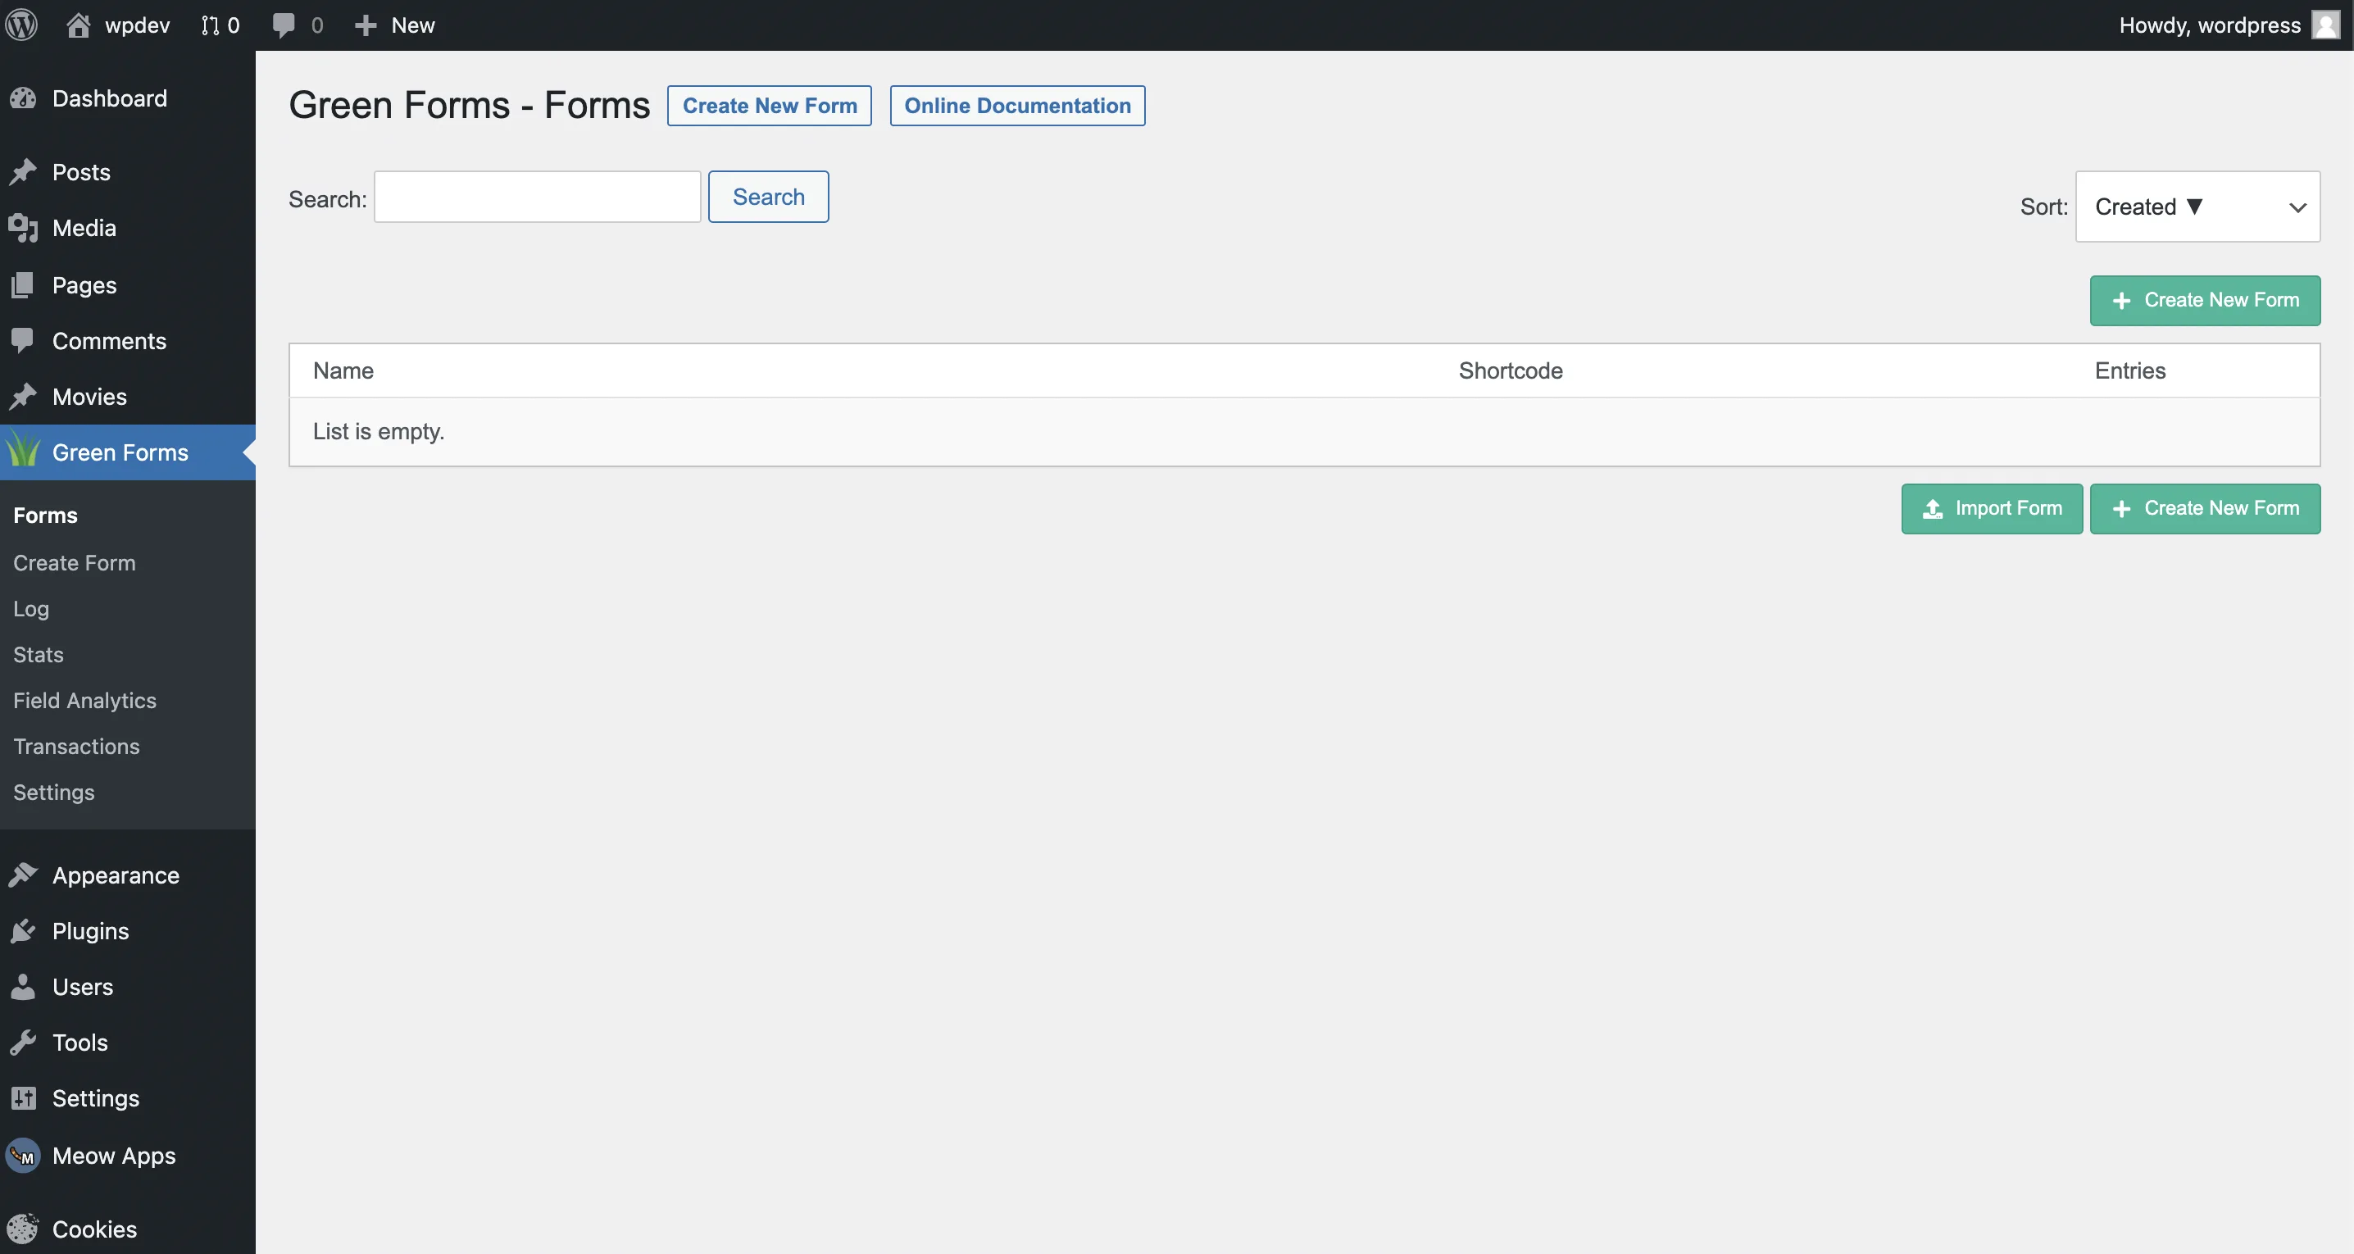Open the Sort dropdown showing Created

[x=2197, y=207]
